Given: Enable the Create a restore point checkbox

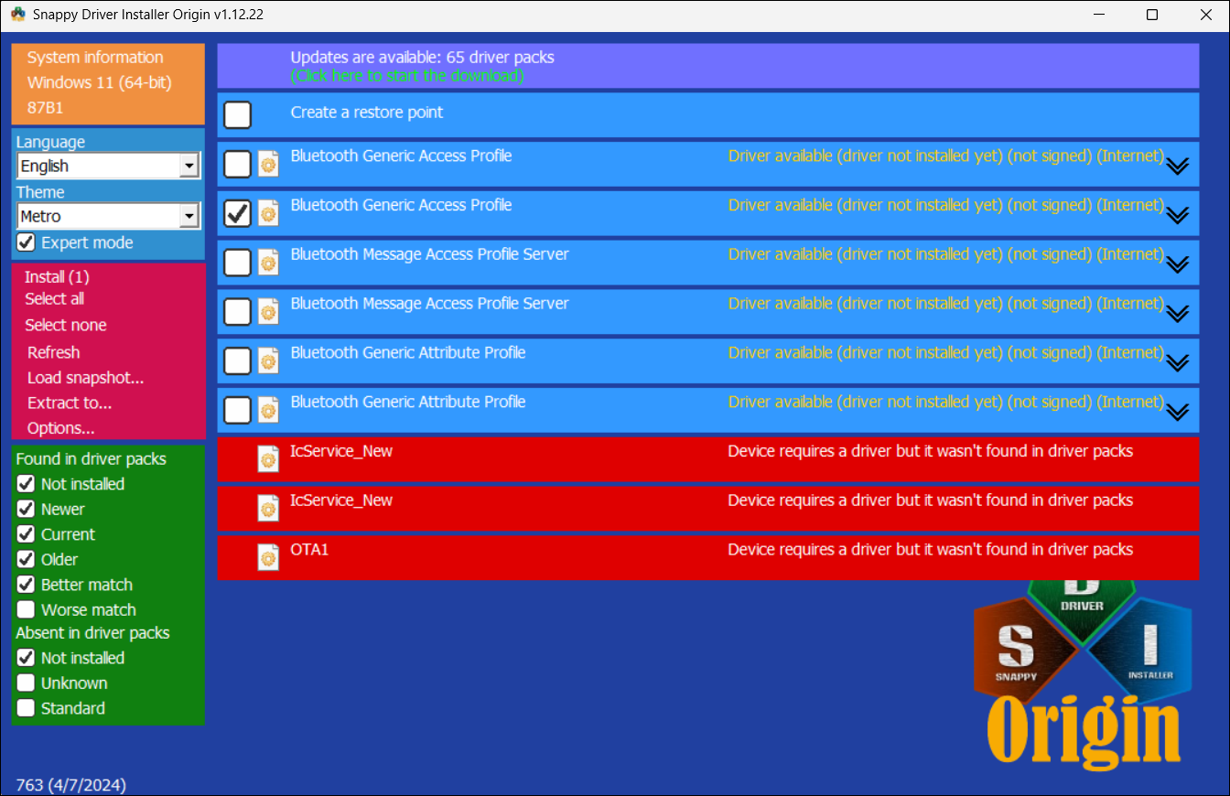Looking at the screenshot, I should coord(237,114).
